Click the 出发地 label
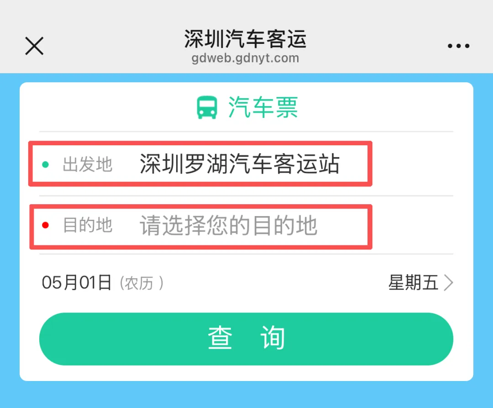This screenshot has height=408, width=493. click(x=87, y=164)
